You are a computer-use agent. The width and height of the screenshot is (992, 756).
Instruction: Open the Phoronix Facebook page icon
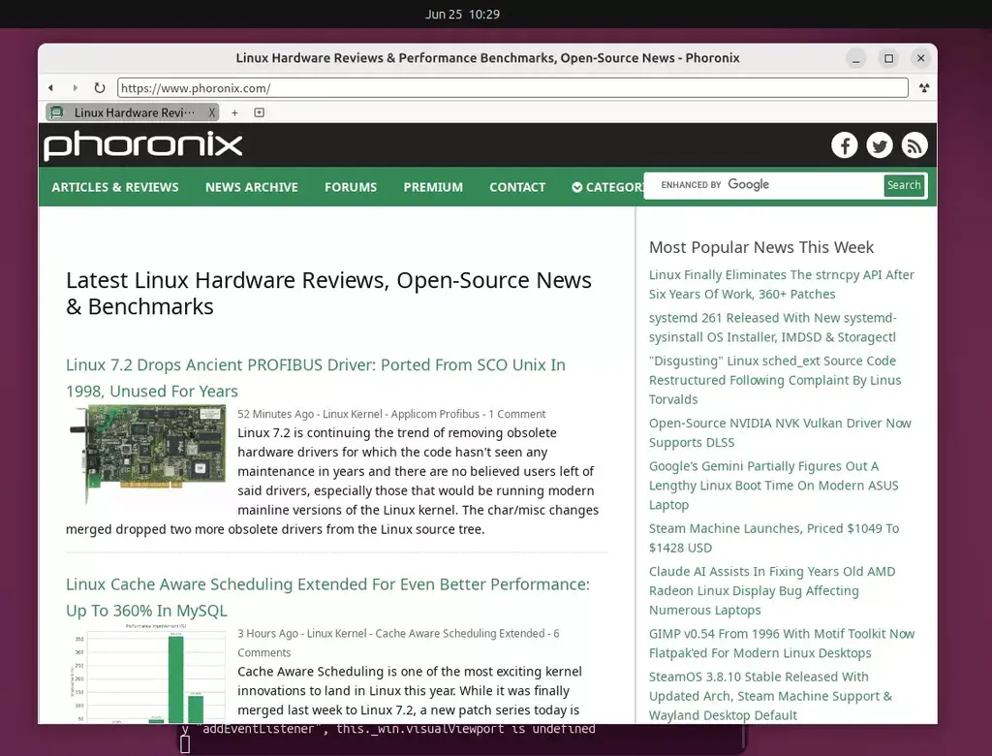844,145
